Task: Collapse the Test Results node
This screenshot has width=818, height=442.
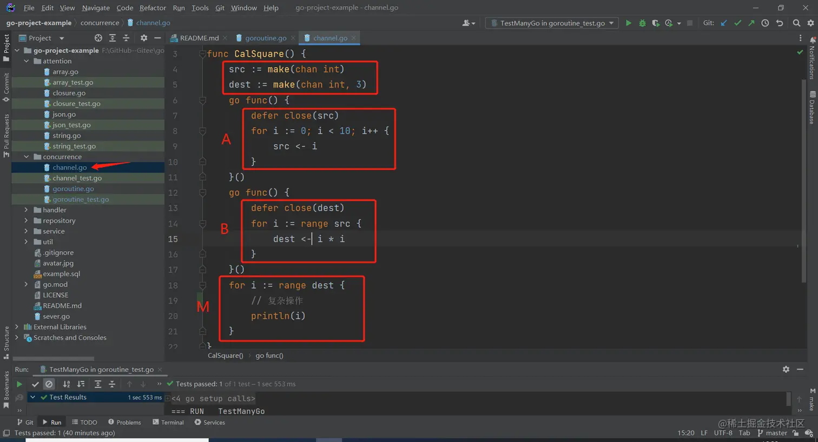Action: pos(33,397)
